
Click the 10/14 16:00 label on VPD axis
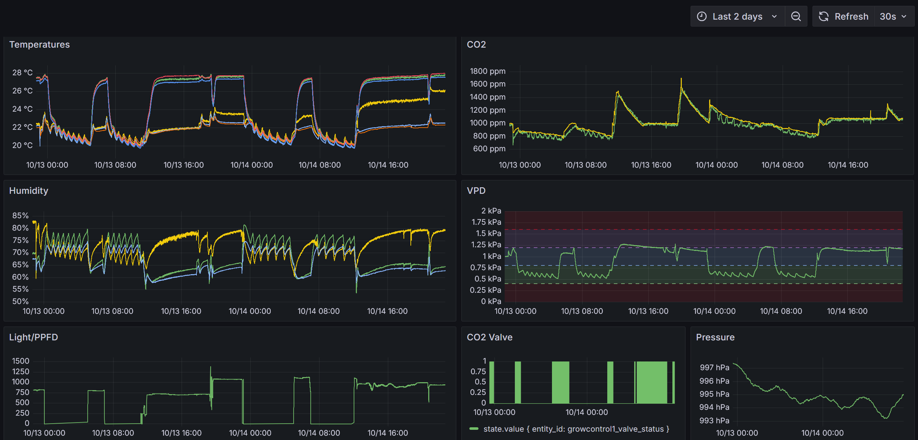[x=847, y=311]
